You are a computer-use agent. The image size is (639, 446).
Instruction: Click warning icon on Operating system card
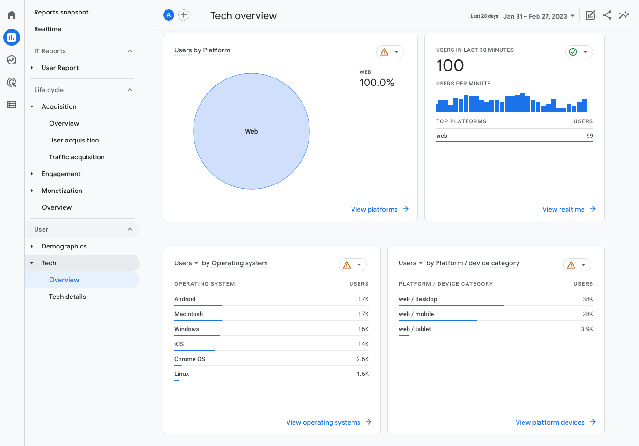[x=347, y=265]
